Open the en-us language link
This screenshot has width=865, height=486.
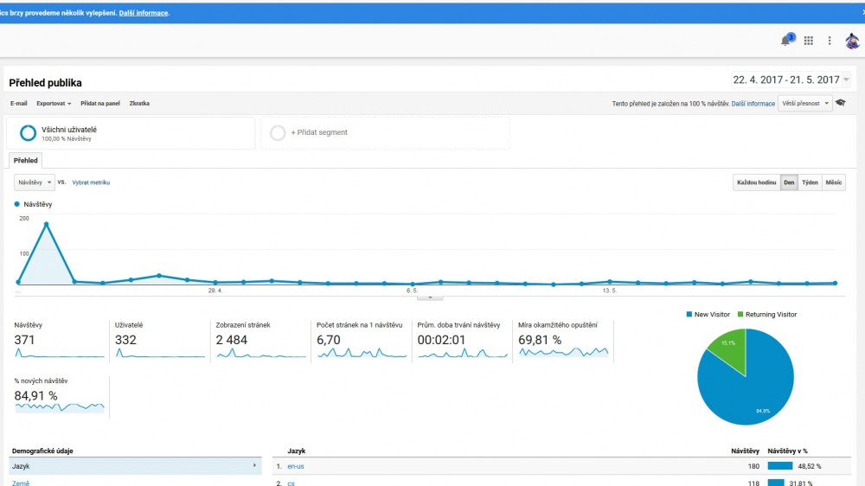pyautogui.click(x=296, y=466)
